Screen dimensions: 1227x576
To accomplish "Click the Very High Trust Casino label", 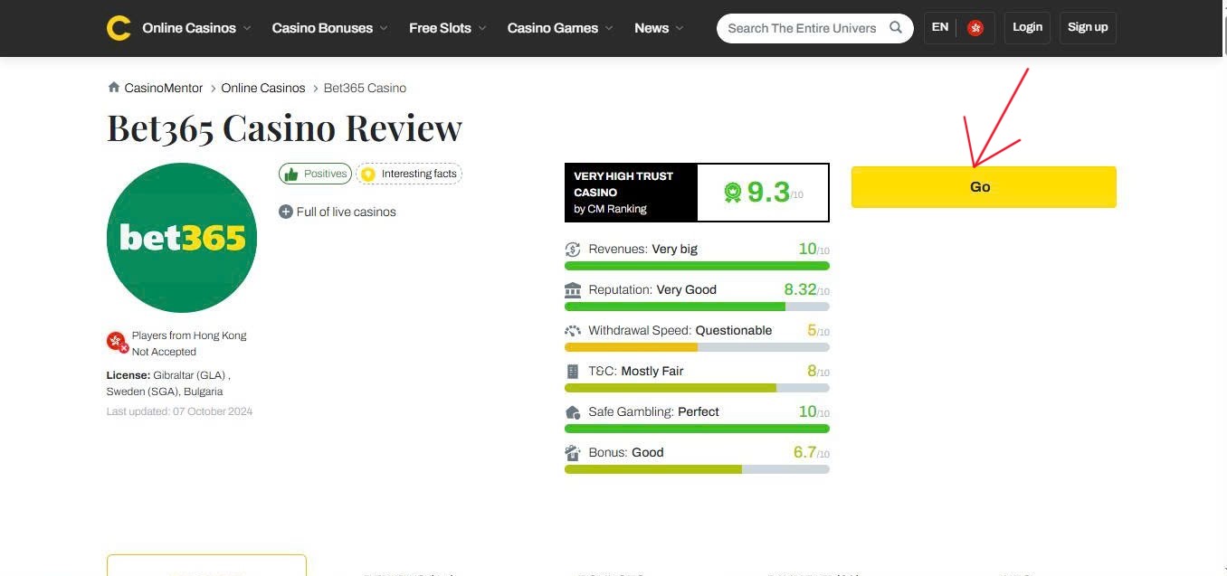I will (623, 184).
